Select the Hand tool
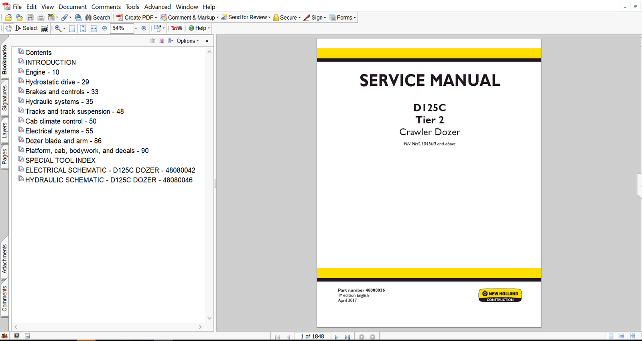This screenshot has width=642, height=341. point(8,28)
